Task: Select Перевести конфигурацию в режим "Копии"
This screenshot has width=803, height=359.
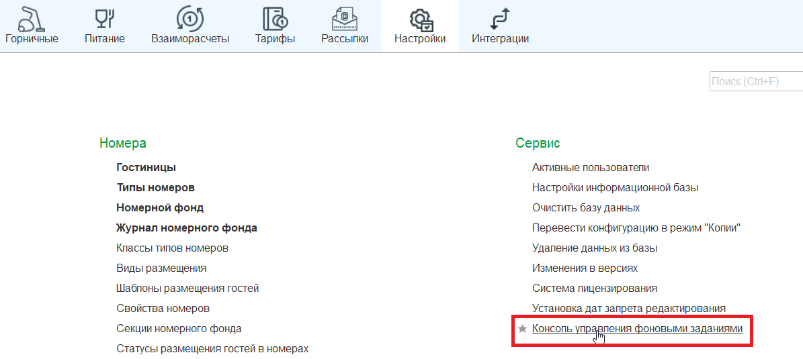Action: tap(637, 228)
